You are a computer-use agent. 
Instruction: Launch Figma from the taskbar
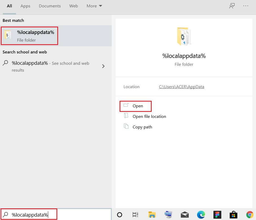point(217,215)
